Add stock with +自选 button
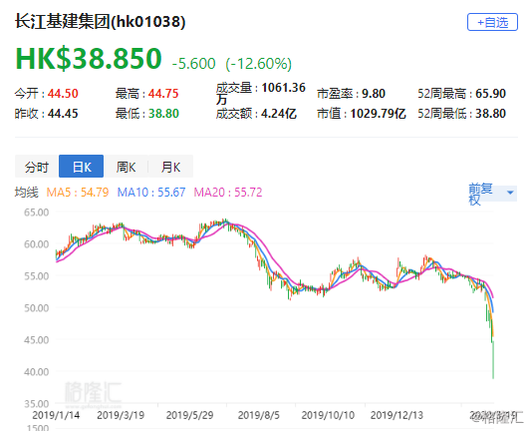 coord(492,22)
